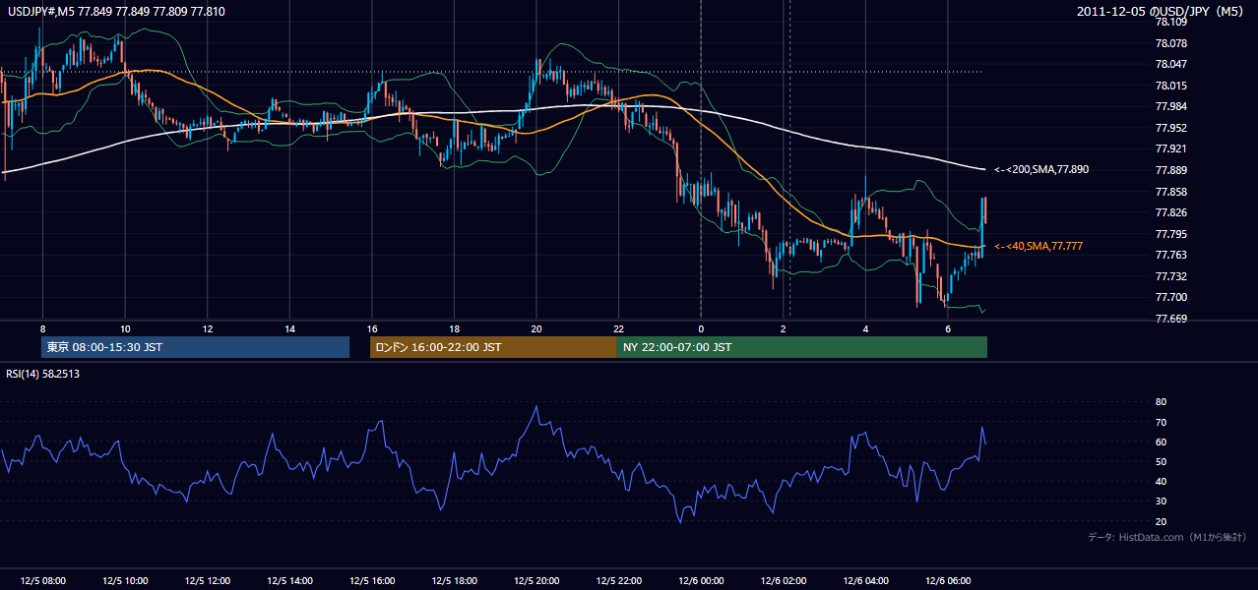Click price level 77.826 on axis
This screenshot has width=1258, height=590.
pos(1171,212)
